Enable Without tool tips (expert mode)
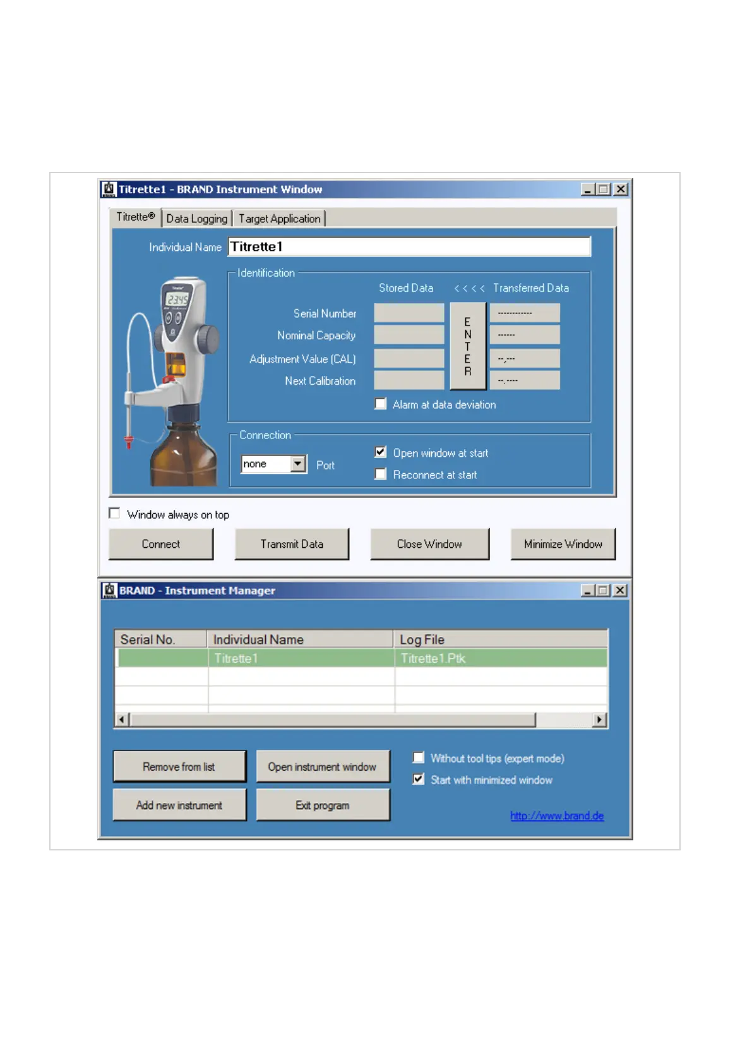The height and width of the screenshot is (1064, 752). click(x=419, y=758)
